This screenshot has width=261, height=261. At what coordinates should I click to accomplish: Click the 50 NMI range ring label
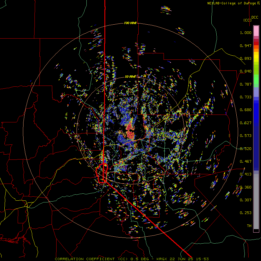tap(130, 77)
